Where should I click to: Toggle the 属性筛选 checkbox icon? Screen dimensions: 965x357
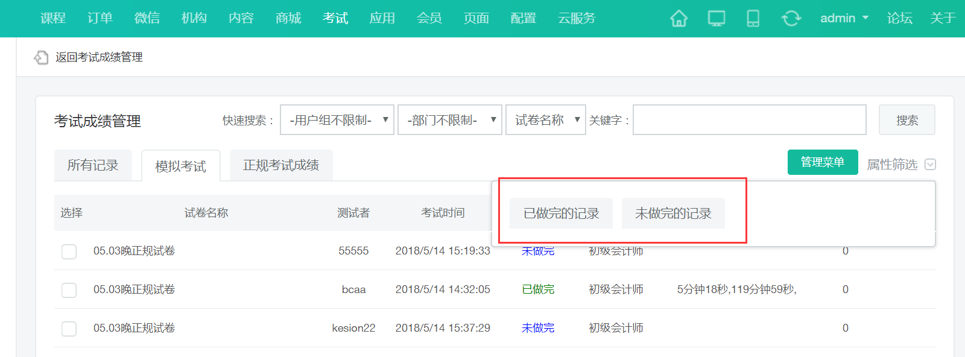pyautogui.click(x=930, y=165)
